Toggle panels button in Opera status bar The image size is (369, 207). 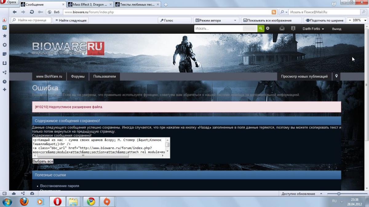(5, 194)
